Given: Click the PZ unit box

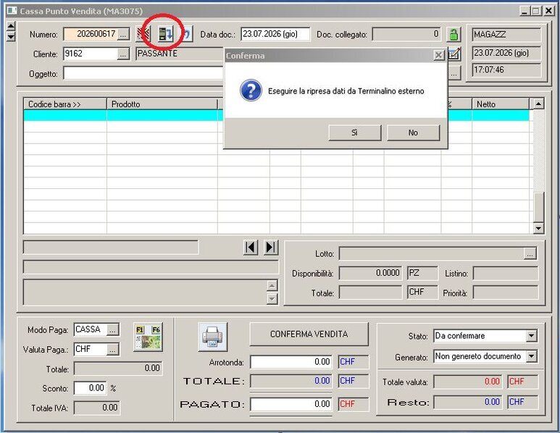Looking at the screenshot, I should (x=422, y=274).
